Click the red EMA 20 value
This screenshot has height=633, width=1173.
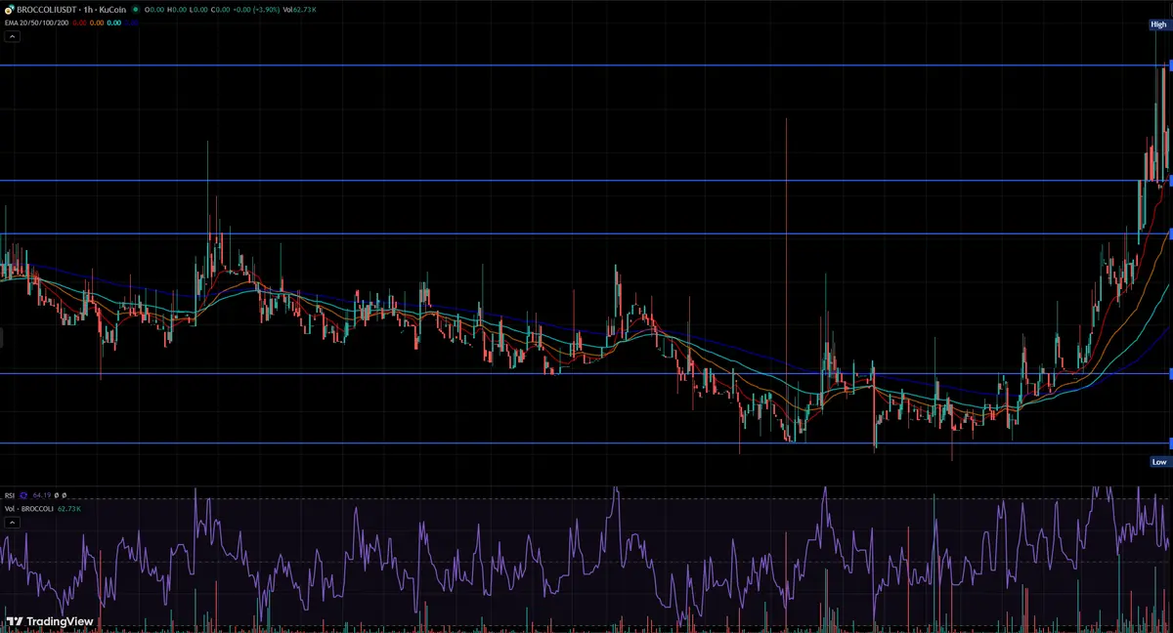pos(79,22)
